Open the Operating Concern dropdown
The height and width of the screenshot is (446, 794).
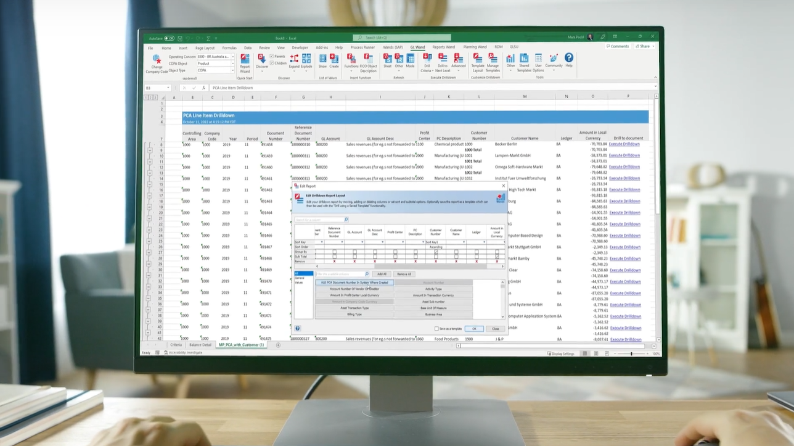pyautogui.click(x=233, y=57)
